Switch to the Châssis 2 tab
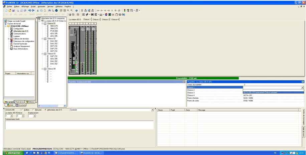Viewport: 306px width, 155px height. 97,19
